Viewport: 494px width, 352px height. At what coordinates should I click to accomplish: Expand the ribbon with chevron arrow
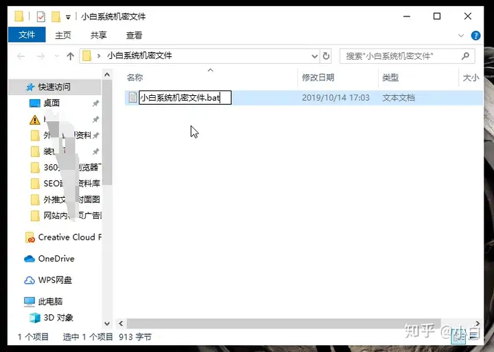click(x=461, y=36)
